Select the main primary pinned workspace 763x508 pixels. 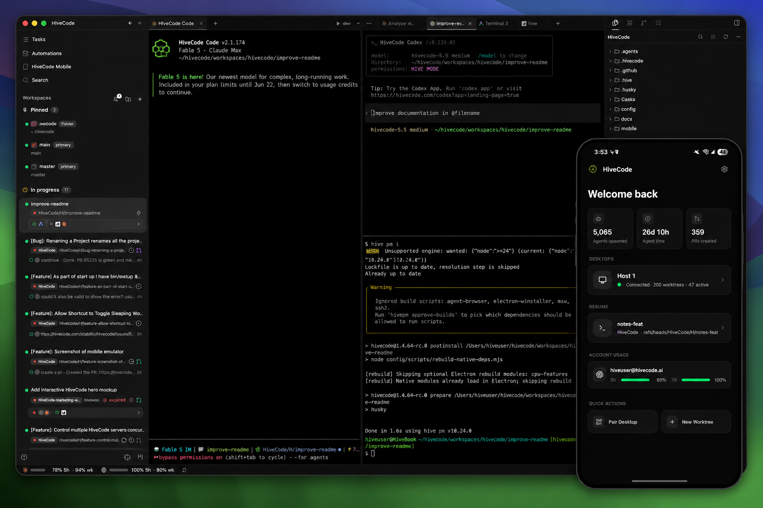[x=83, y=149]
